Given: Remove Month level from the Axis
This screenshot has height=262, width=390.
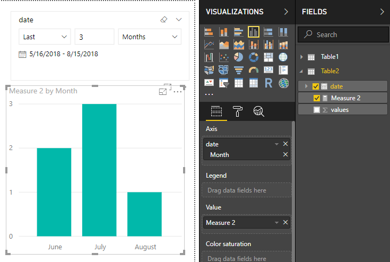Looking at the screenshot, I should pos(285,155).
